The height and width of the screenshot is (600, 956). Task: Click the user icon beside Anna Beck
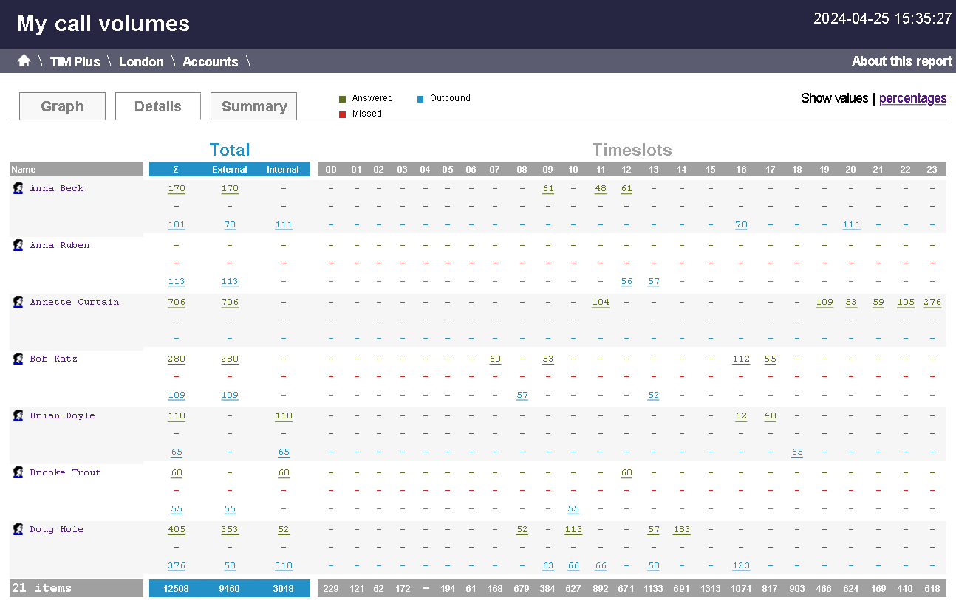point(18,189)
